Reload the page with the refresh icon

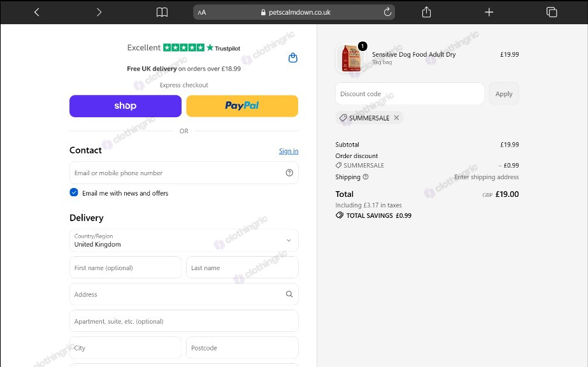click(387, 12)
